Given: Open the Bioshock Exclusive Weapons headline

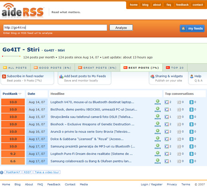Looking at the screenshot, I should coord(92,124).
